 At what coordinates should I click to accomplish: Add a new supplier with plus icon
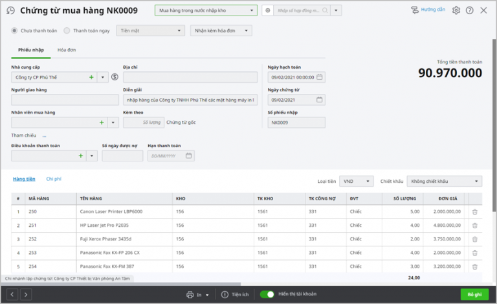coord(91,77)
